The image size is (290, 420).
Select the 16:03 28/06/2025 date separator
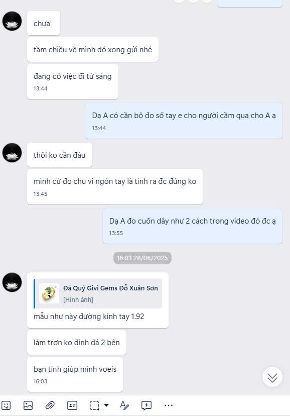pos(142,258)
